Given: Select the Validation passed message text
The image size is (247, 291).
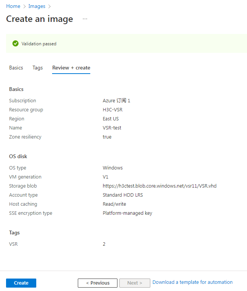Looking at the screenshot, I should click(x=39, y=44).
